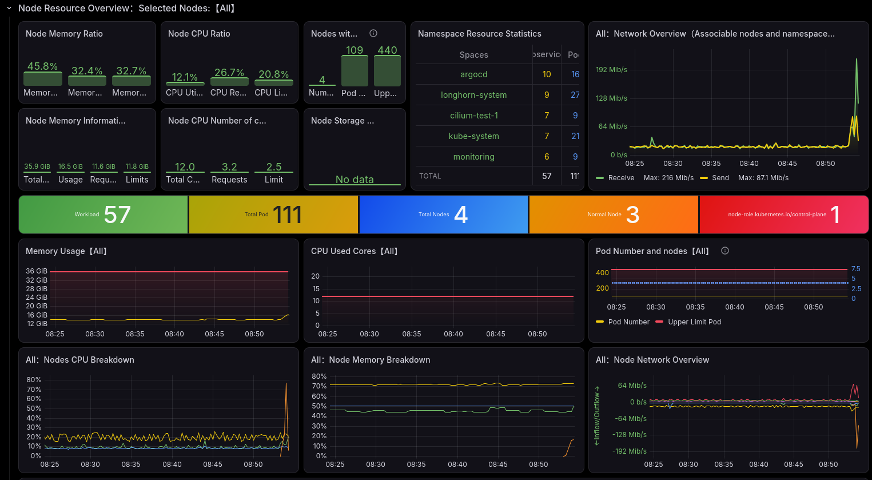
Task: Click the 3.2 CPU requests value
Action: 229,167
